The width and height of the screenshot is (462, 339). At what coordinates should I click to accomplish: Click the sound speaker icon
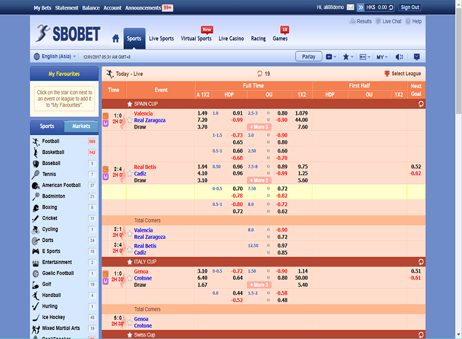(x=400, y=57)
